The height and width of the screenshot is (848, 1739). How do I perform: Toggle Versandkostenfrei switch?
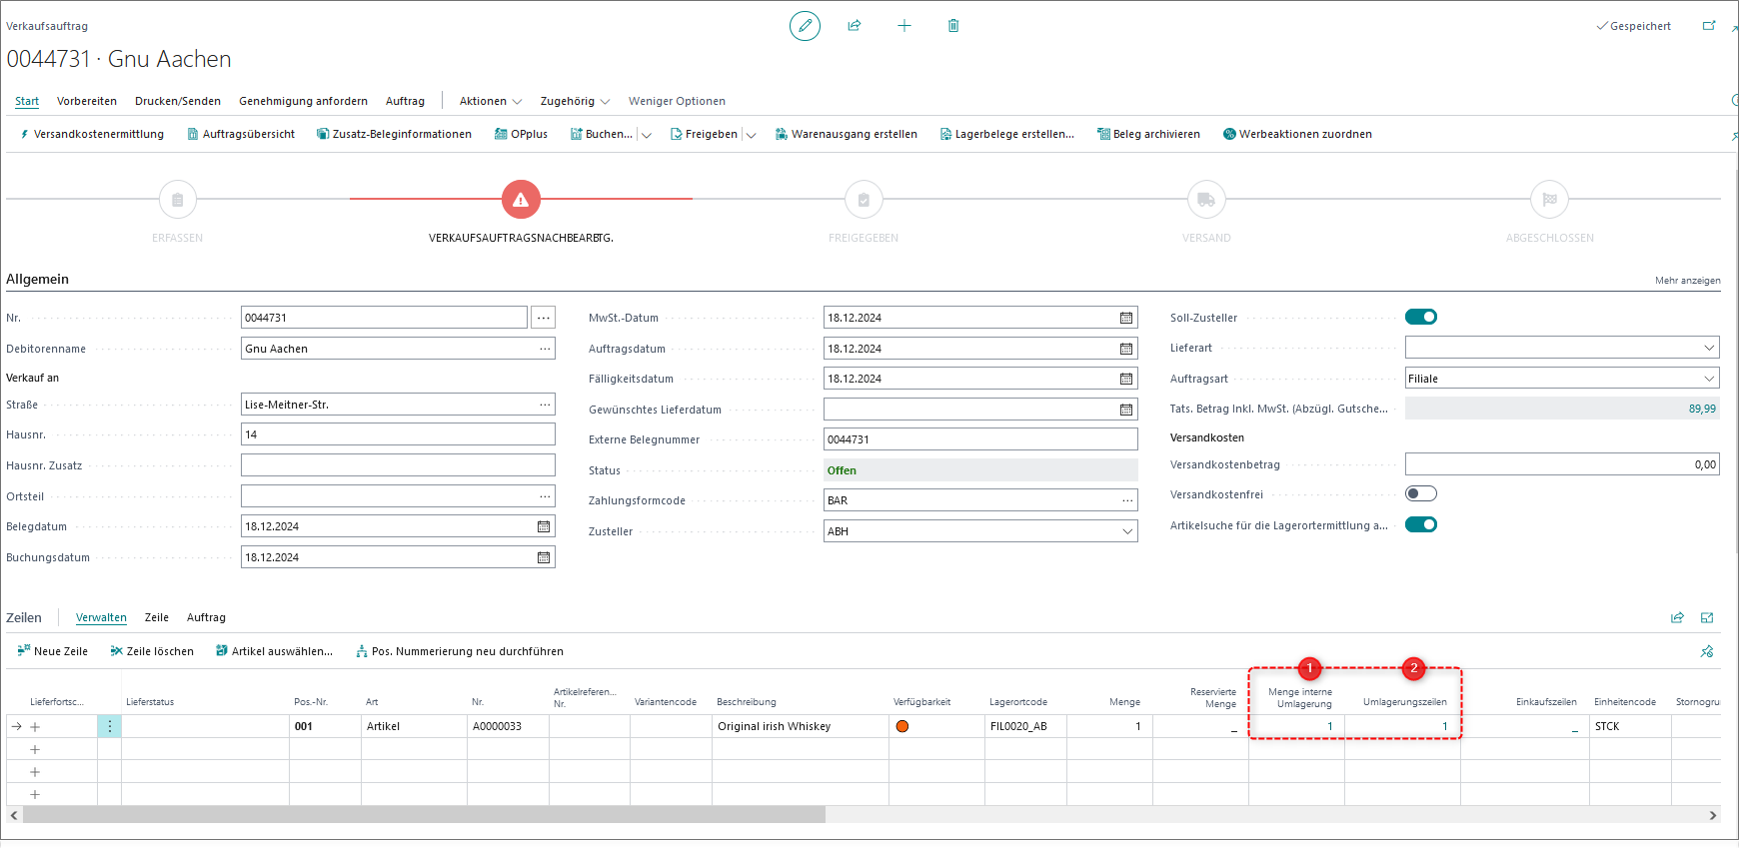[1421, 493]
